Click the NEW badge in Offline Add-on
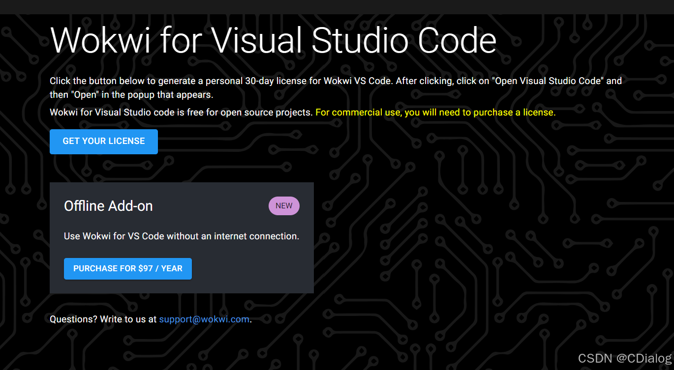Viewport: 674px width, 370px height. pos(284,206)
